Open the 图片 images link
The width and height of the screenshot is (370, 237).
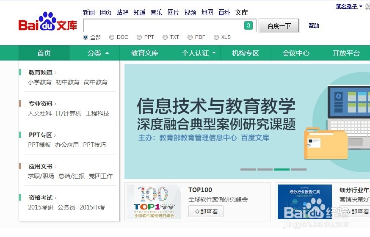click(x=174, y=12)
